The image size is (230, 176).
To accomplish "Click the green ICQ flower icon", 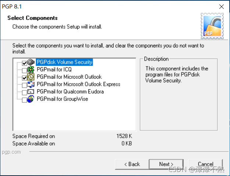I will [31, 69].
